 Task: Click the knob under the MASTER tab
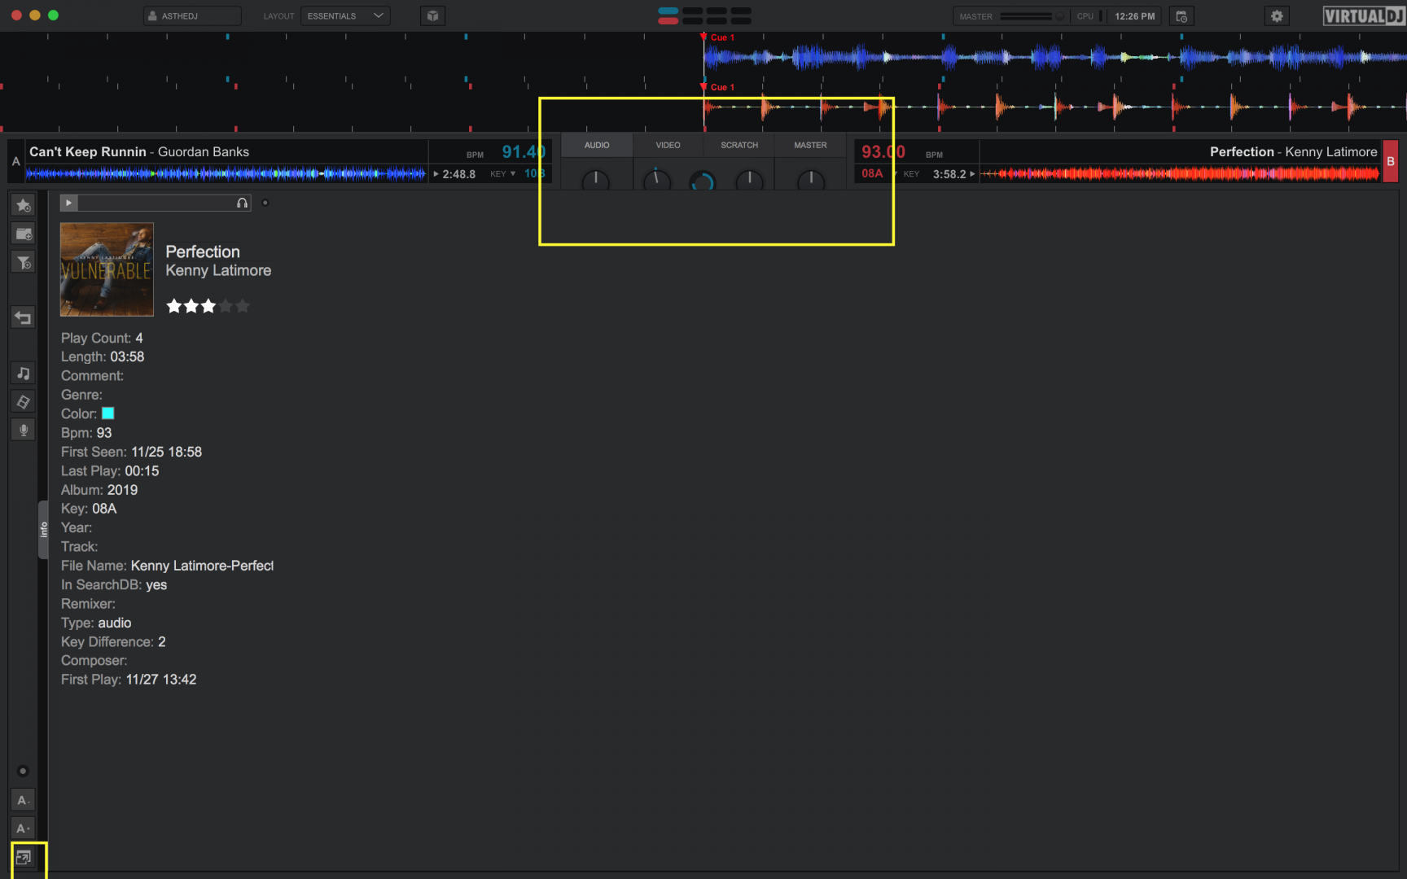(810, 181)
